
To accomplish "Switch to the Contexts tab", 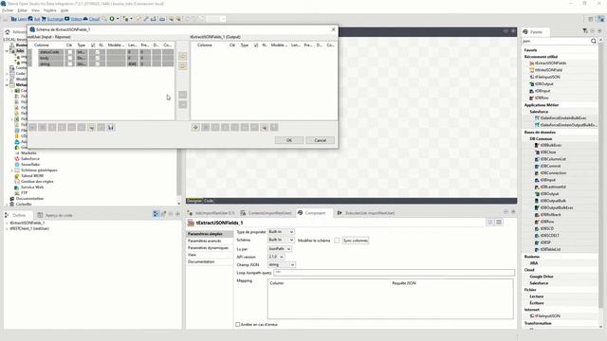I will coord(266,213).
